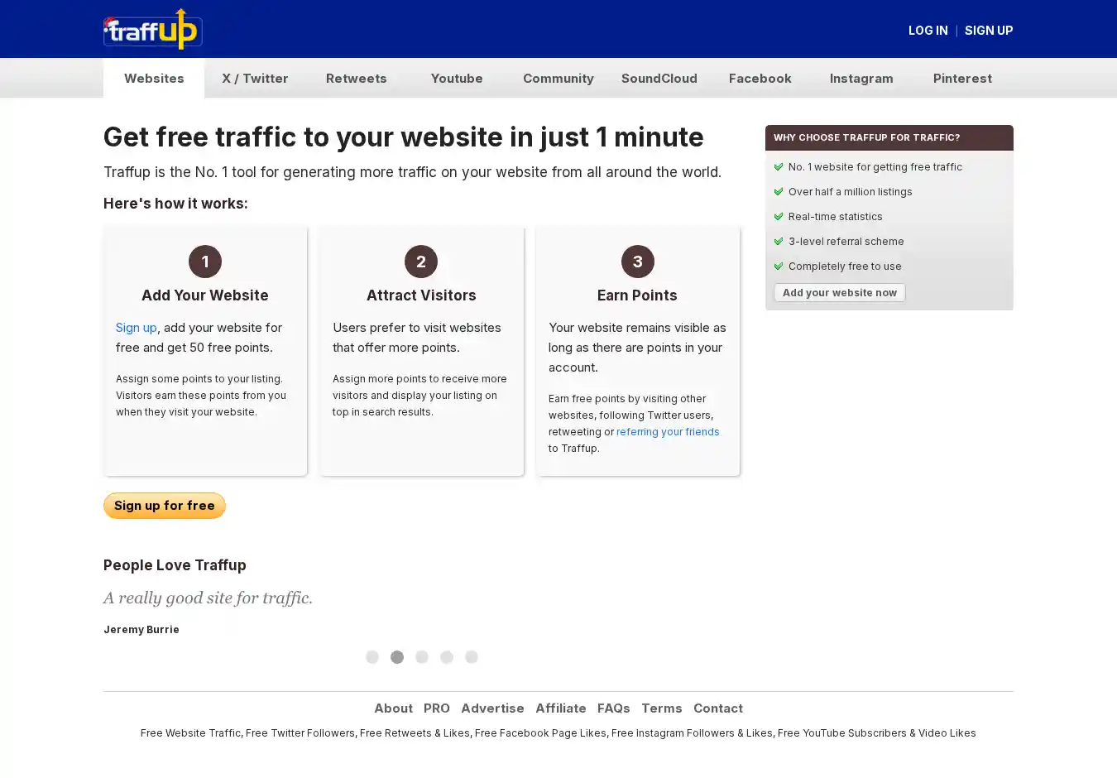Select the first testimonial carousel dot
The width and height of the screenshot is (1117, 778).
[x=372, y=657]
